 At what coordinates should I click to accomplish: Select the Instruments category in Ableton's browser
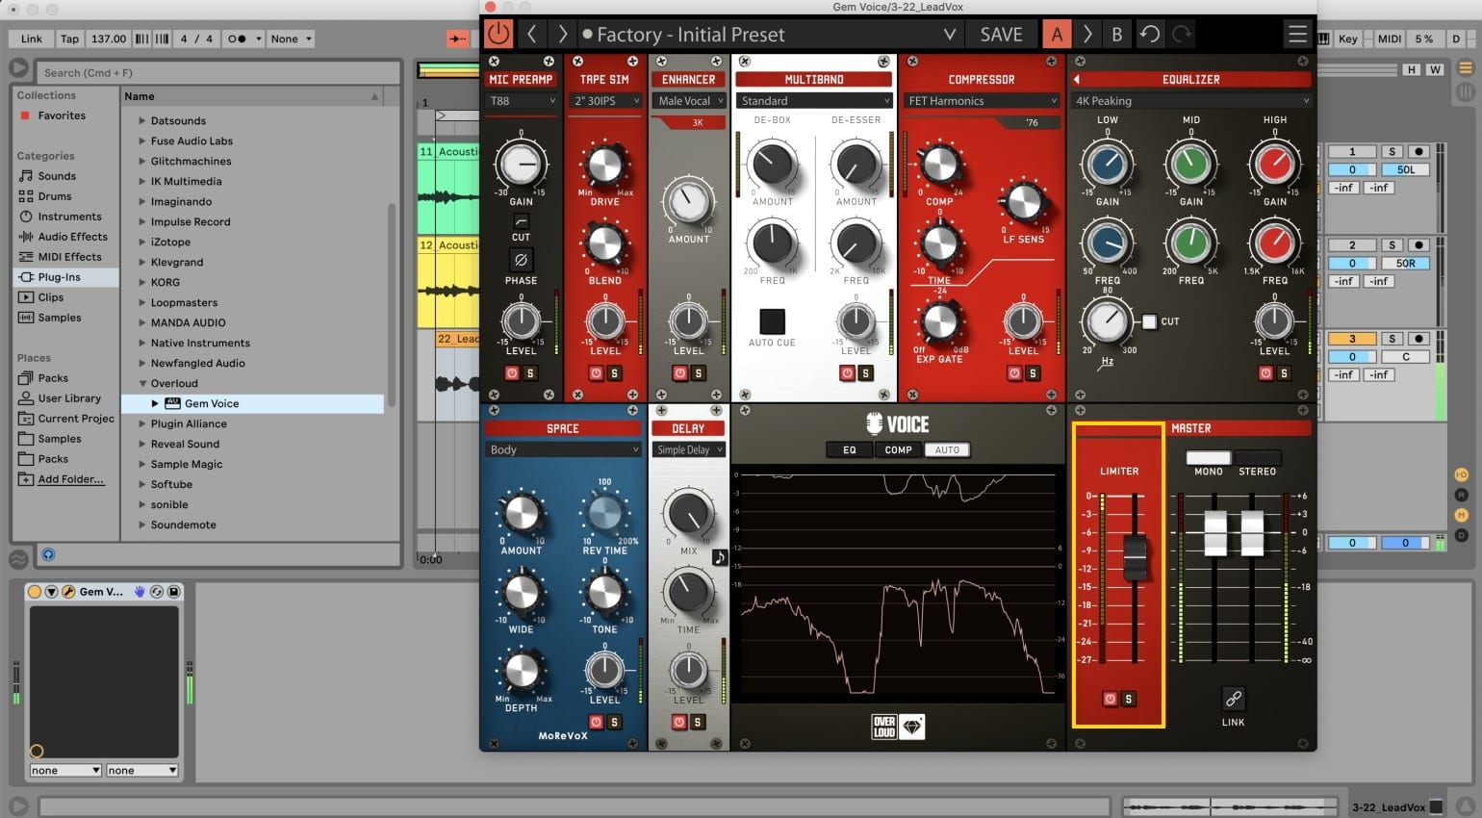coord(65,217)
